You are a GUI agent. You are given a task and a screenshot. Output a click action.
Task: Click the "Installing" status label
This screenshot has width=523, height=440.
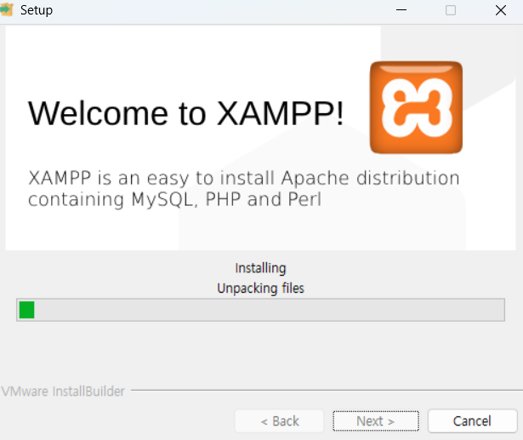[260, 268]
